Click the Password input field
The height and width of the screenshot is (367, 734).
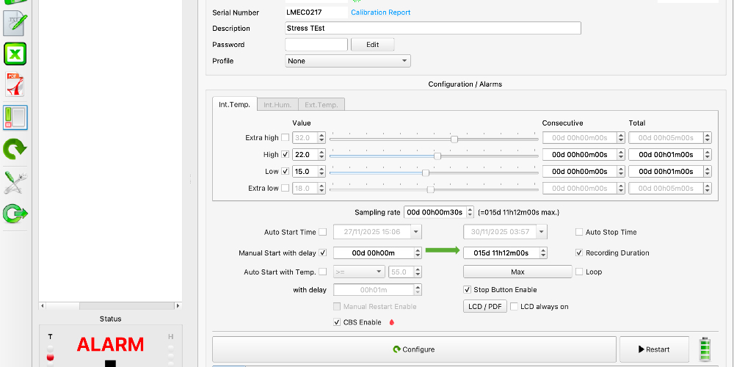coord(316,45)
